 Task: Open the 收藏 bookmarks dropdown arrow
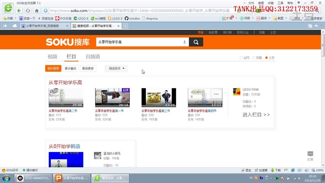point(16,18)
